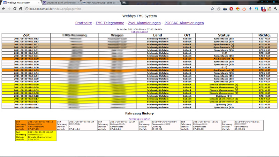Click the bookmark star icon
Image resolution: width=279 pixels, height=157 pixels.
point(212,9)
